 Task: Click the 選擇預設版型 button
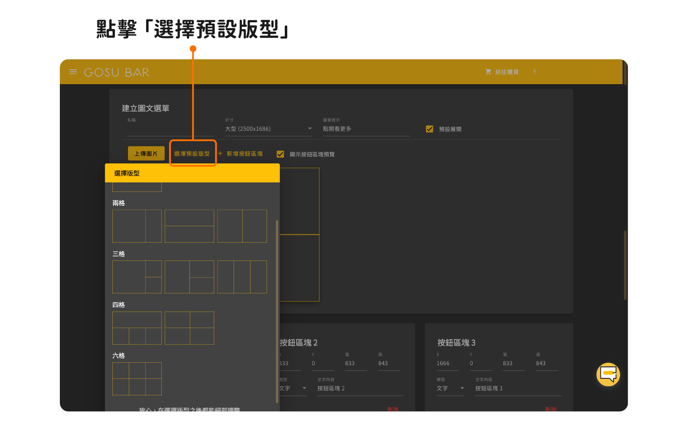[x=192, y=154]
